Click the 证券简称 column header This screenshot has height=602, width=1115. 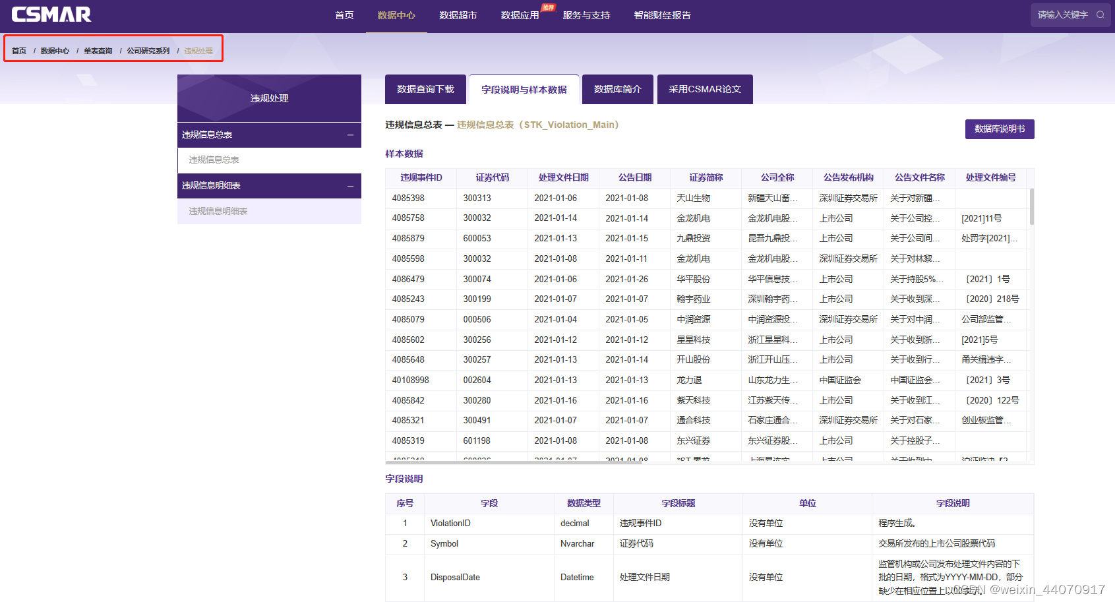[x=706, y=178]
